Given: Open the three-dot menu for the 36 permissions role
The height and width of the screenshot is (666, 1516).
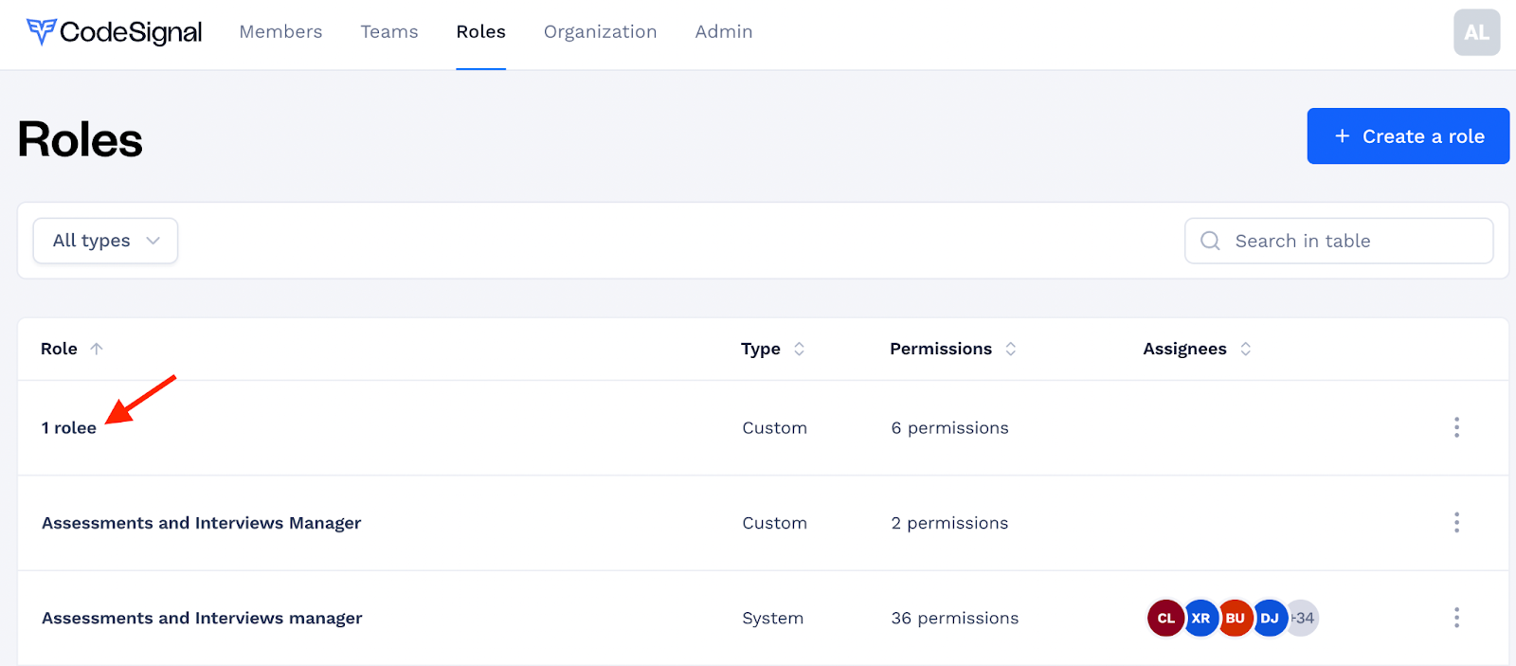Looking at the screenshot, I should pyautogui.click(x=1456, y=618).
